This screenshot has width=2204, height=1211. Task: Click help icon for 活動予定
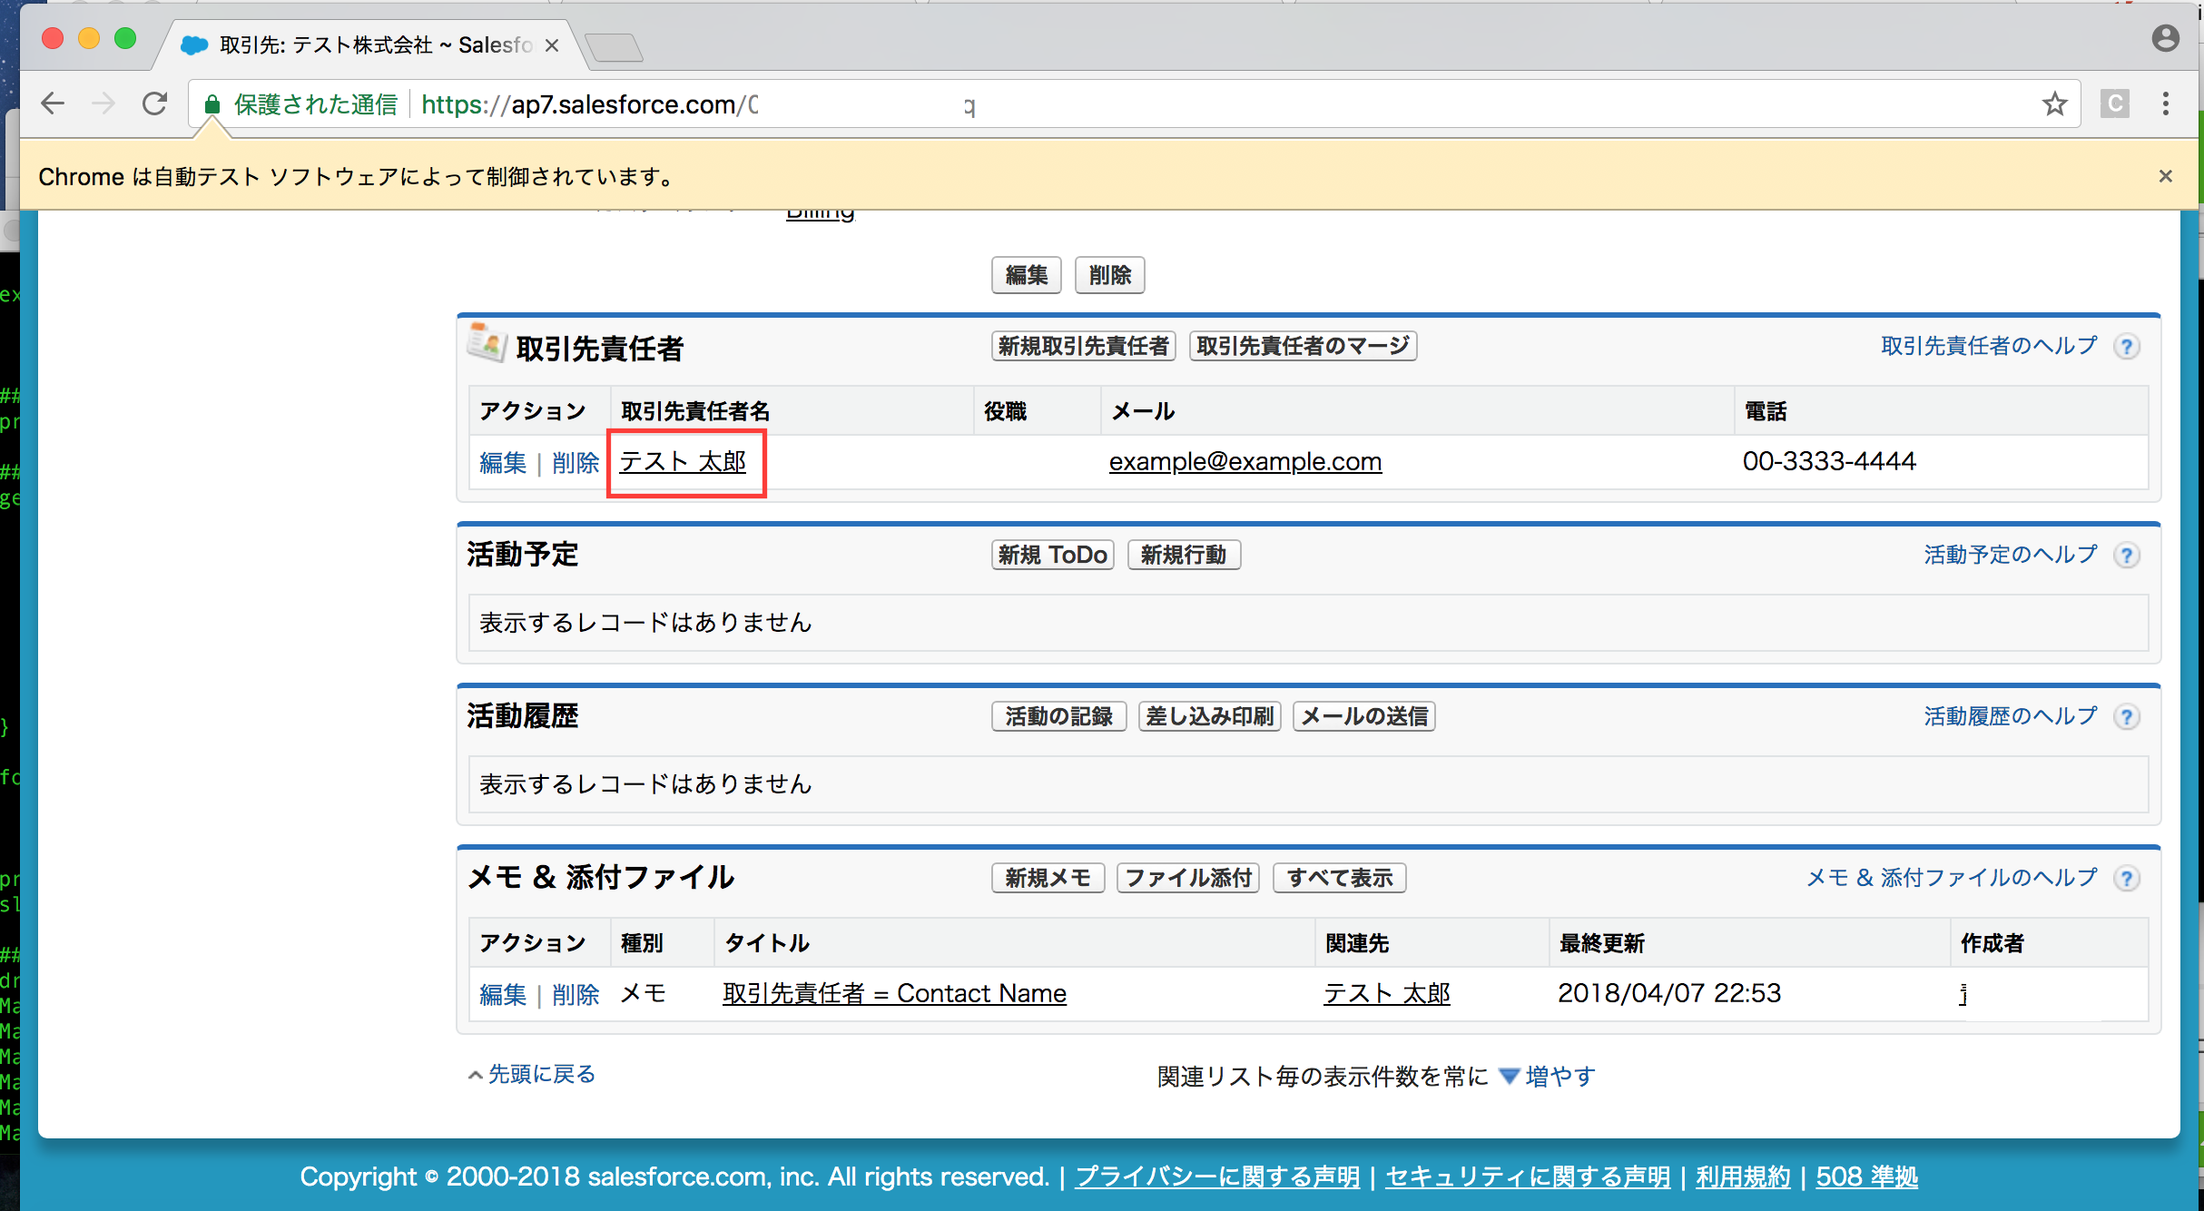coord(2126,556)
